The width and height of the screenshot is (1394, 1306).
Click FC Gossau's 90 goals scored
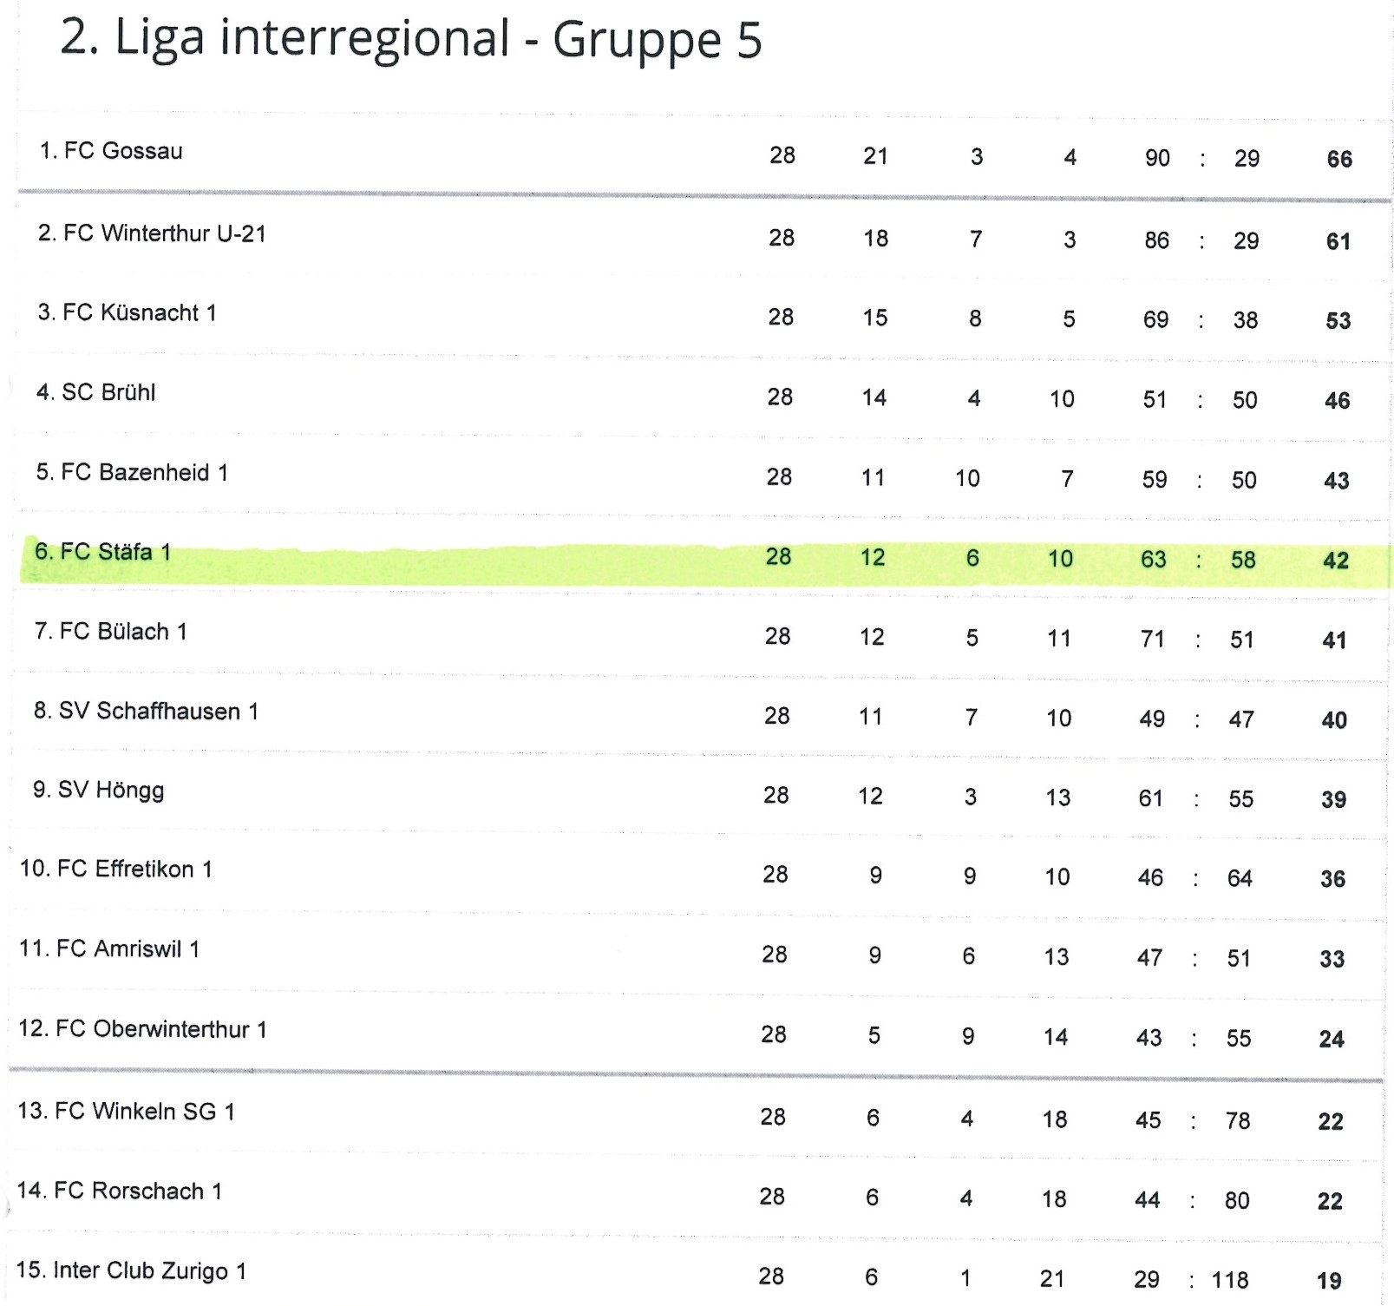click(1157, 158)
